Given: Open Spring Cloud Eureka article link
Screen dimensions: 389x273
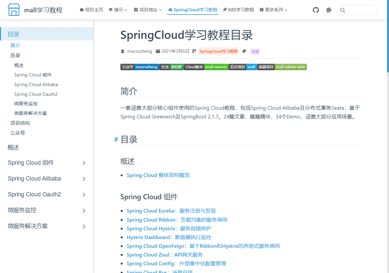Looking at the screenshot, I should pos(171,211).
